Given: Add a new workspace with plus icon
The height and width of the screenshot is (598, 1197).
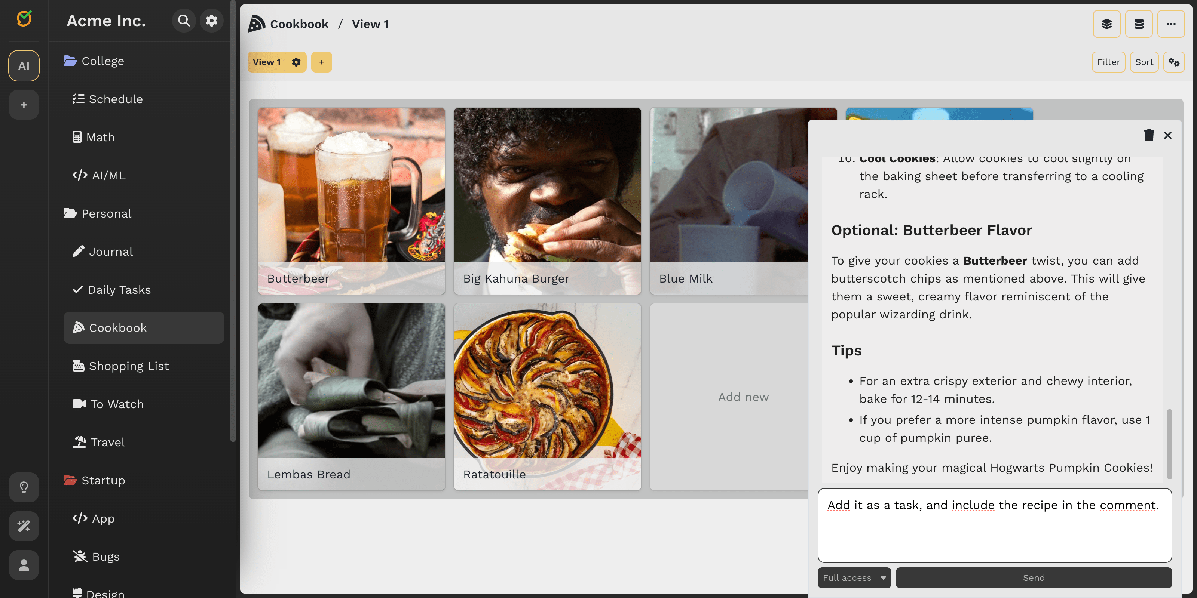Looking at the screenshot, I should pos(24,105).
